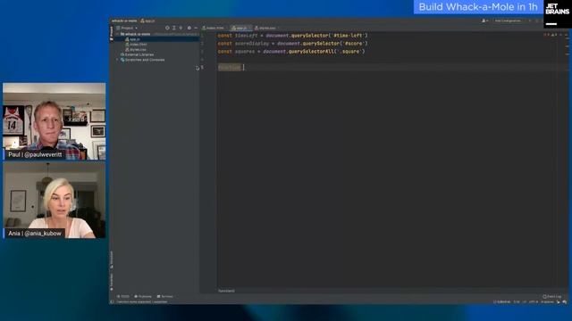Click the app.js breadcrumb in the navigation bar
The height and width of the screenshot is (321, 572).
(147, 21)
